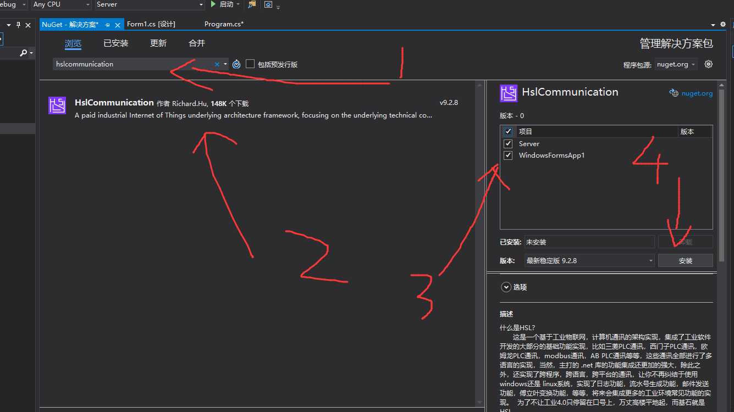
Task: Click HslCommunication logo in details pane
Action: click(509, 93)
